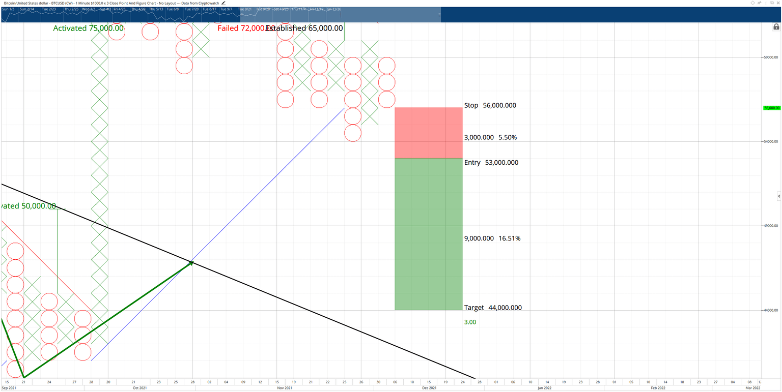This screenshot has height=392, width=782.
Task: Select the 'Stop 56,000.000' label
Action: pyautogui.click(x=490, y=106)
